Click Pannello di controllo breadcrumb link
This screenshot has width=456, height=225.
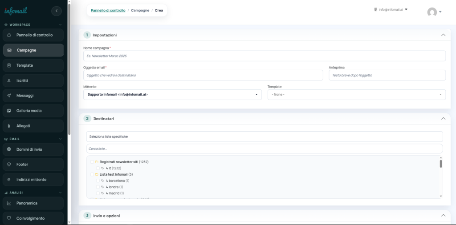[x=108, y=10]
